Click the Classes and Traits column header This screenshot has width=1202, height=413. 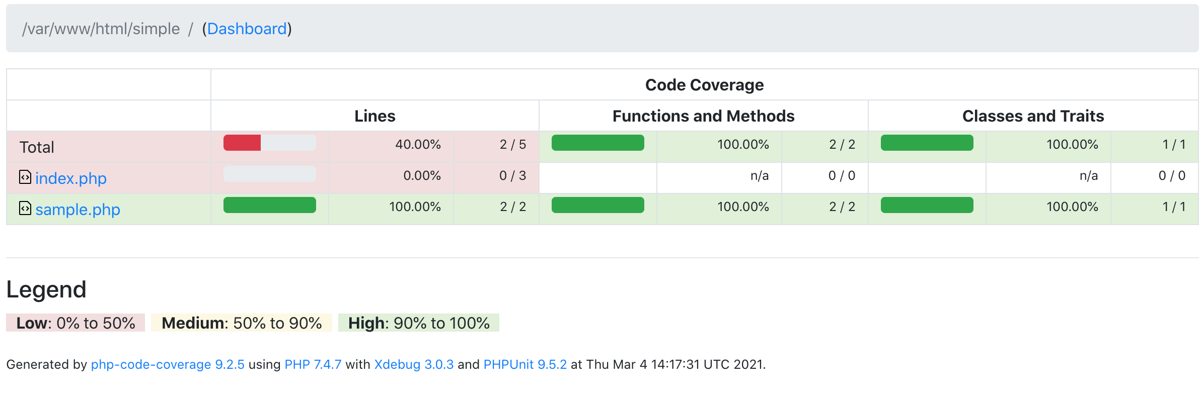(x=1033, y=116)
